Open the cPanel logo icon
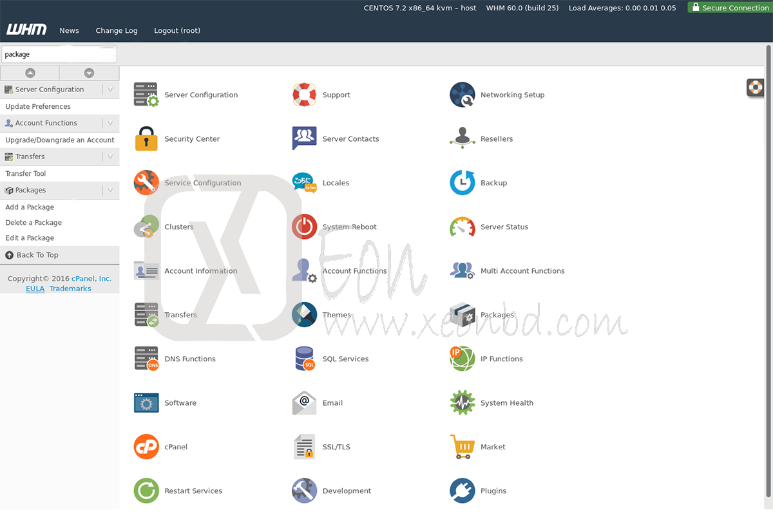 [146, 446]
